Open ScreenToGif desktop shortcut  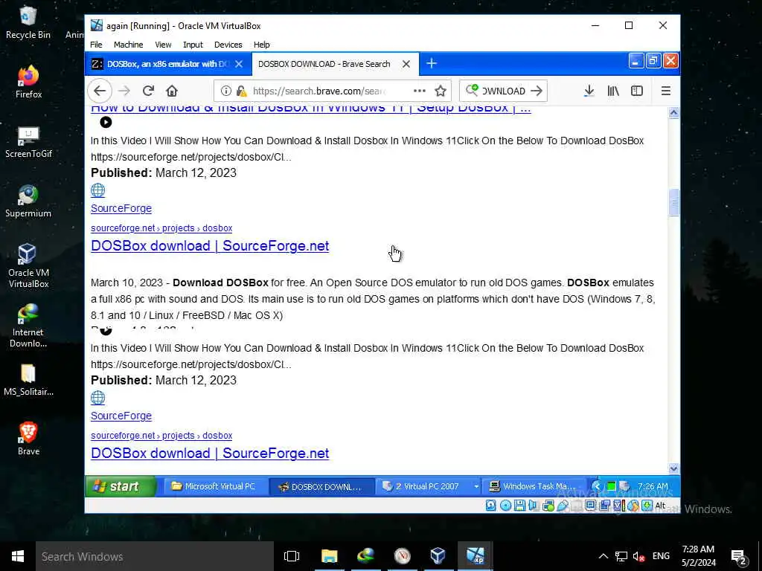point(28,141)
